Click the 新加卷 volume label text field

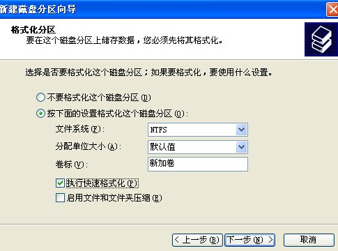[x=198, y=164]
